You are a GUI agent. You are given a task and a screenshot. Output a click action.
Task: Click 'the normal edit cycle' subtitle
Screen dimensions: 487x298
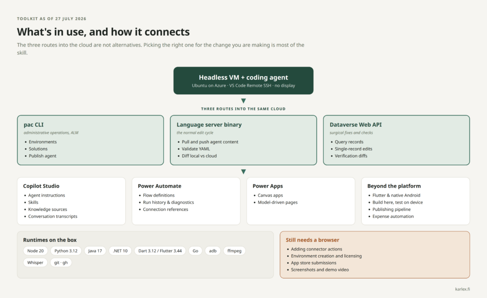pos(195,133)
